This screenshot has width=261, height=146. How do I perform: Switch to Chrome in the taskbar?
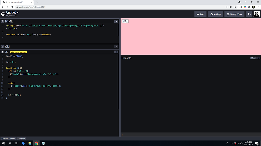pyautogui.click(x=37, y=143)
